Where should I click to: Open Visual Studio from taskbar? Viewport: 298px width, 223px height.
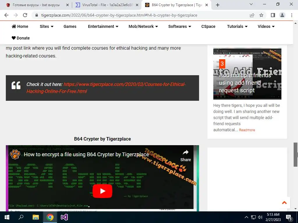[x=64, y=217]
